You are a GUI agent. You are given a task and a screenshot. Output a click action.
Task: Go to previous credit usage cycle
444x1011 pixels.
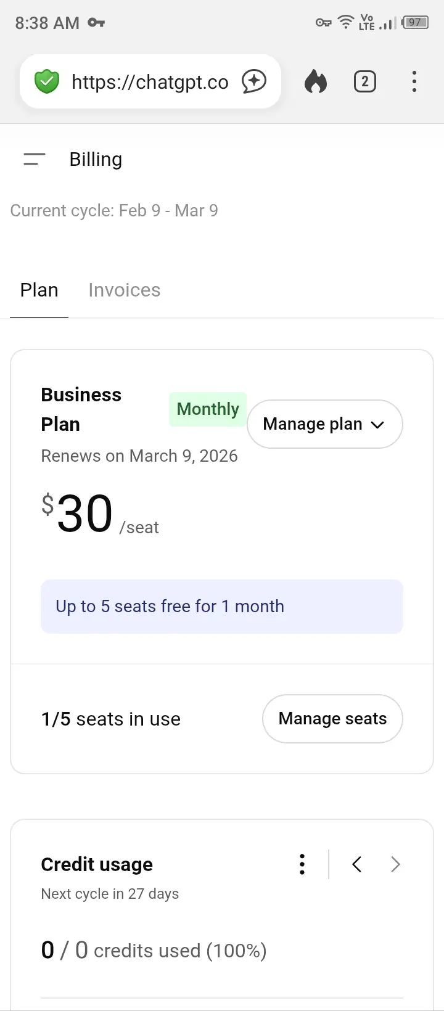[x=356, y=864]
